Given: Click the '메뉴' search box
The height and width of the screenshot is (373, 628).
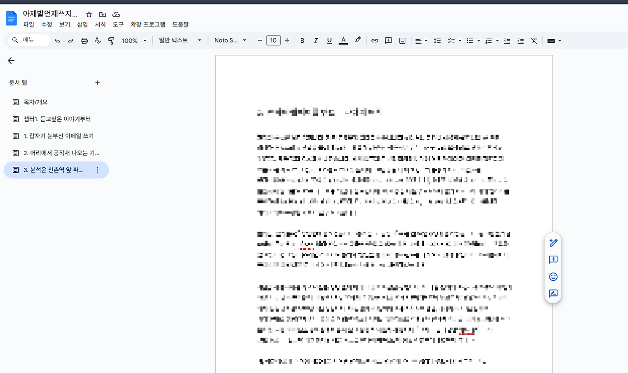Looking at the screenshot, I should [29, 40].
